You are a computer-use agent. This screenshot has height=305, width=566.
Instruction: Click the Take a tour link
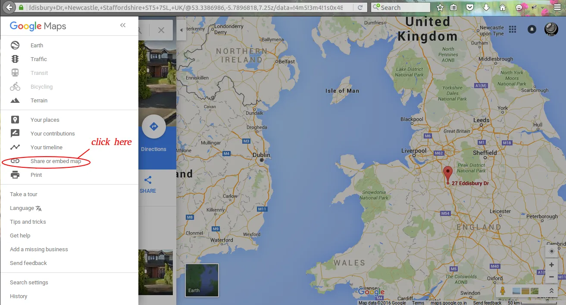pyautogui.click(x=24, y=194)
